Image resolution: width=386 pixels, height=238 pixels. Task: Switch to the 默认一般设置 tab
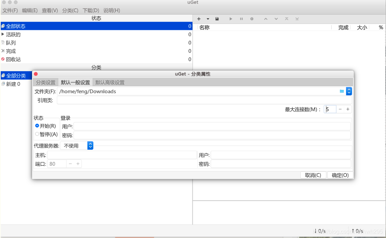(x=75, y=83)
